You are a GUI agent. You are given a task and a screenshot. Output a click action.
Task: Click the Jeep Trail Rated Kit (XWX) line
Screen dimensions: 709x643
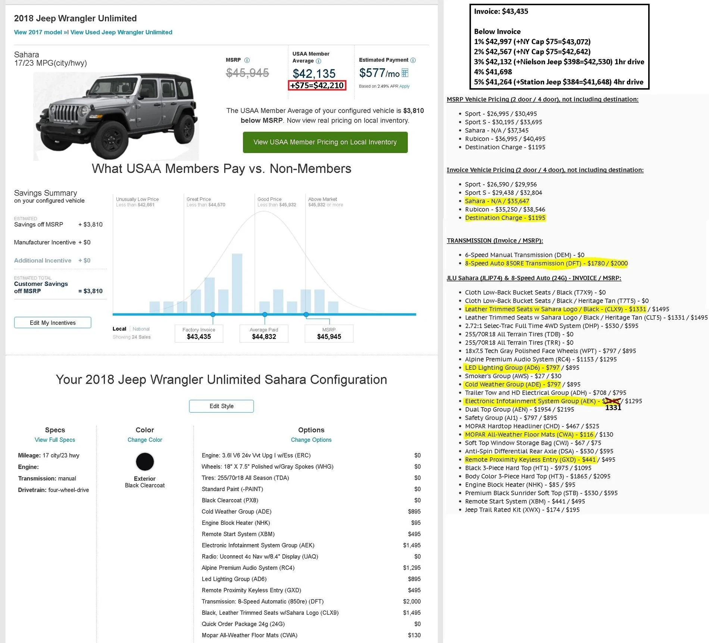[522, 510]
